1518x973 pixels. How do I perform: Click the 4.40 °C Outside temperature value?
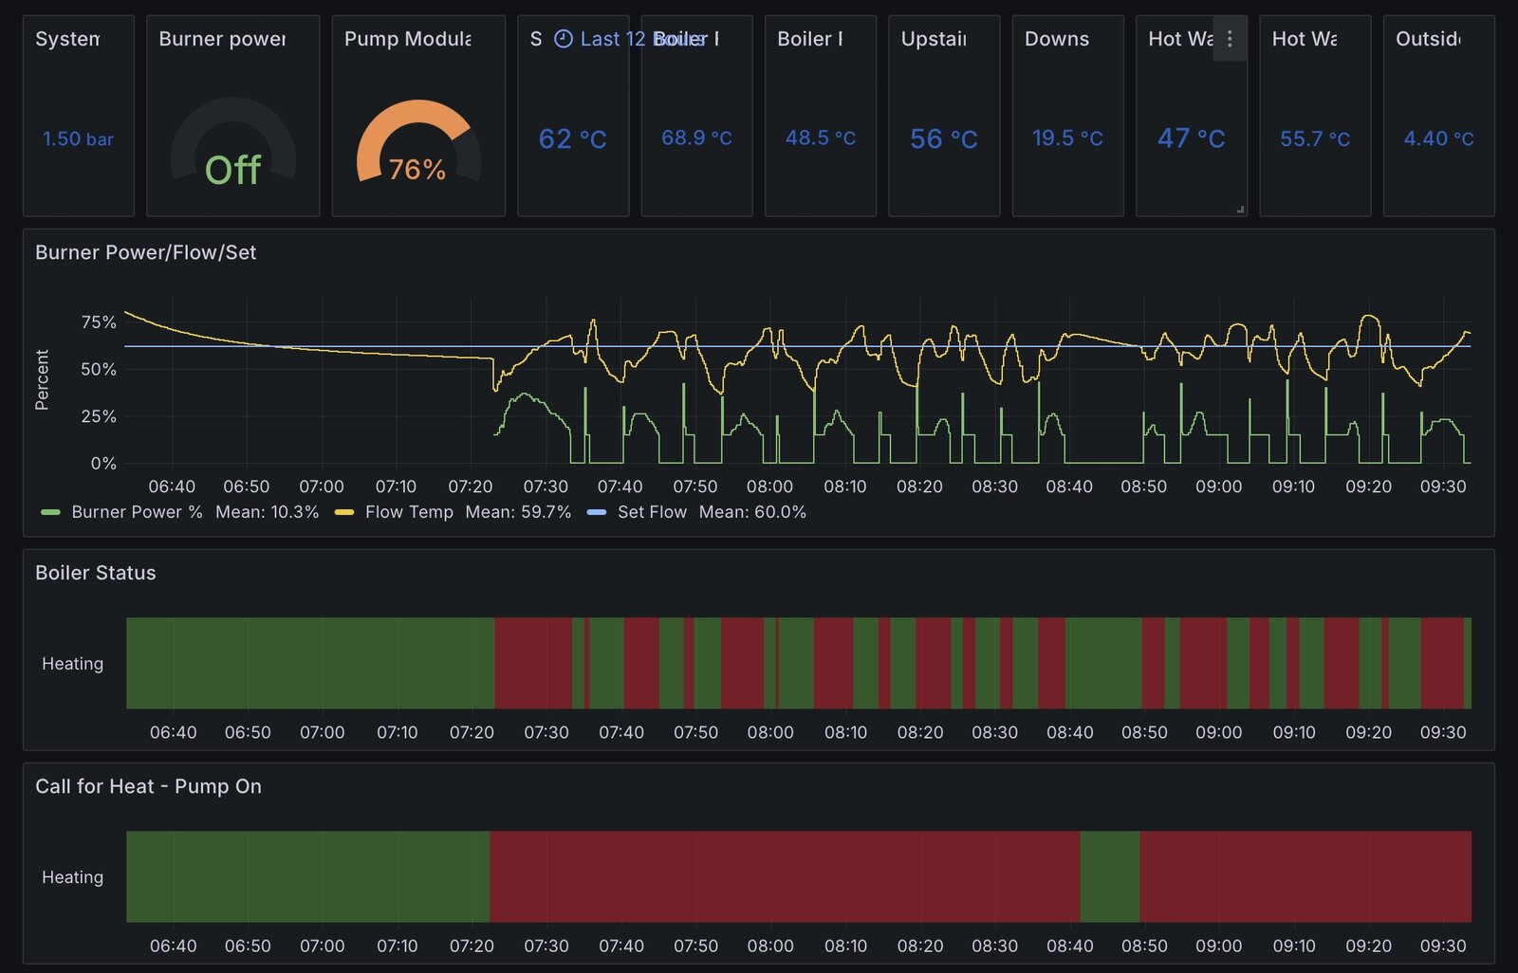(x=1438, y=138)
